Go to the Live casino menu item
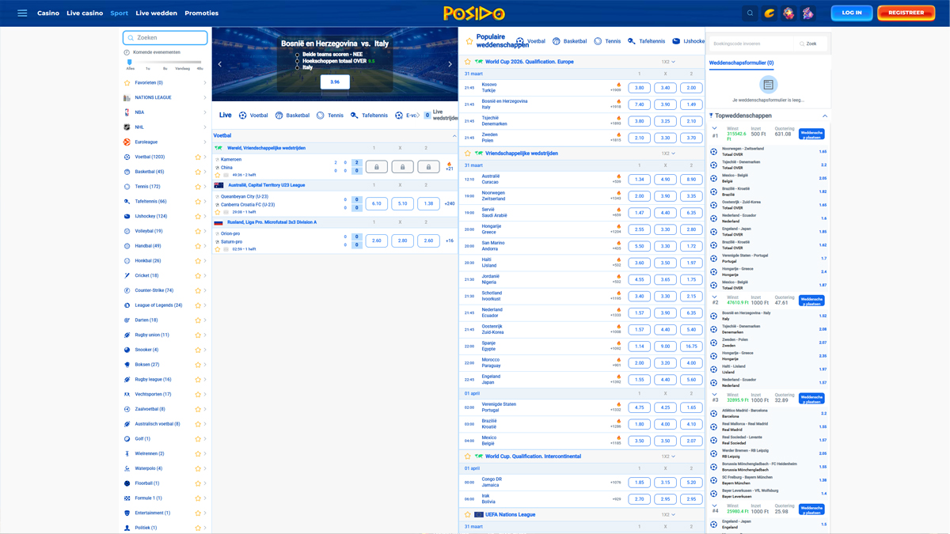950x534 pixels. tap(85, 13)
